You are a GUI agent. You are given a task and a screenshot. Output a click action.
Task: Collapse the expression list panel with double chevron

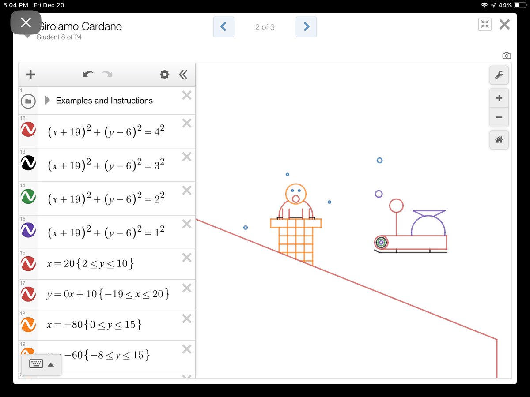(x=184, y=74)
